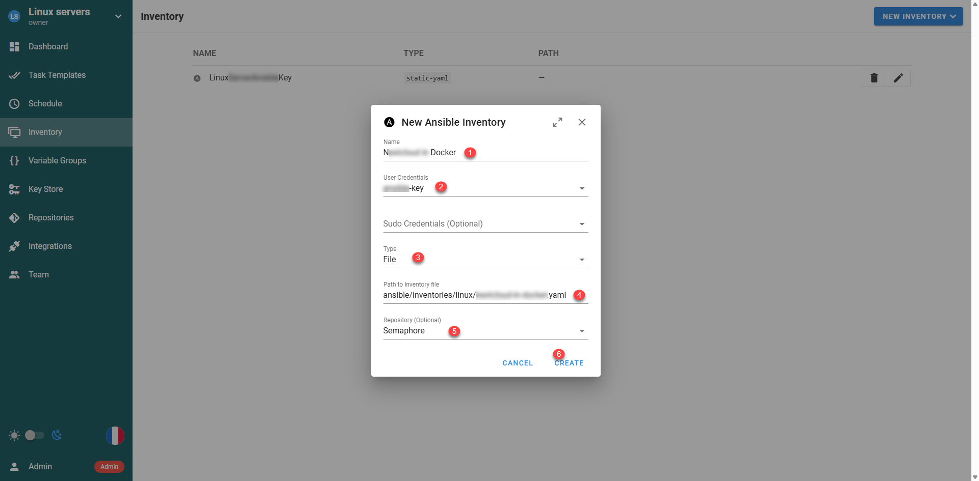Image resolution: width=979 pixels, height=481 pixels.
Task: Open the inventory Type dropdown
Action: click(x=582, y=260)
